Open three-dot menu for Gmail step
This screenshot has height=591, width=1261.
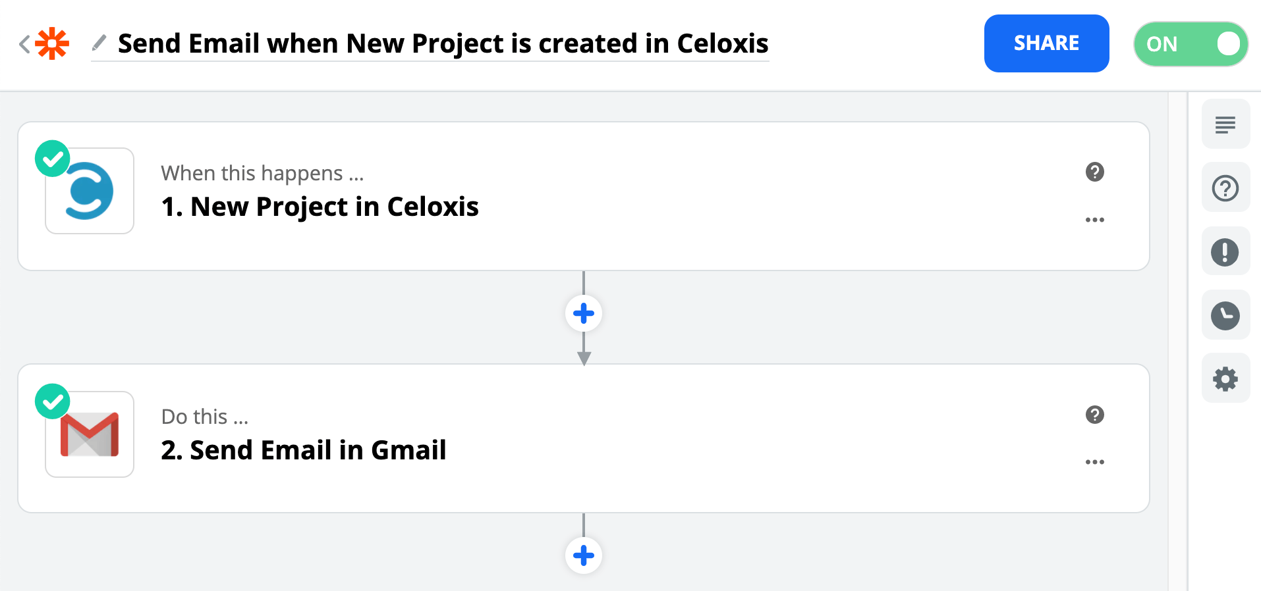tap(1095, 462)
